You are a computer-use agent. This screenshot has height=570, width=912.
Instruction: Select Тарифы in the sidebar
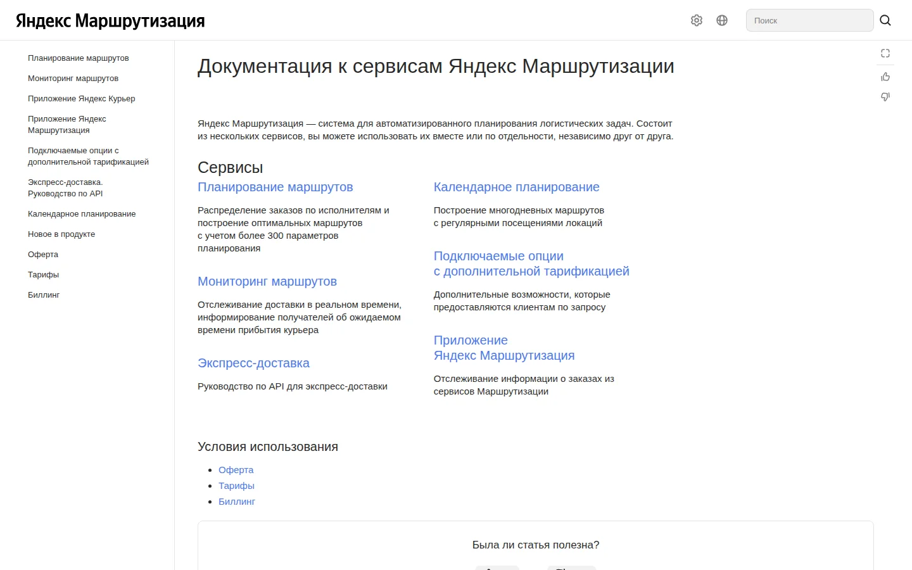click(44, 274)
